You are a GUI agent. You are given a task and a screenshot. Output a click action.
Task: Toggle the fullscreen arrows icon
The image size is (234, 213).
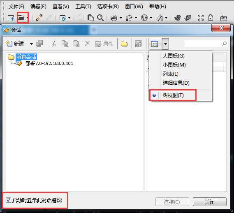[201, 18]
